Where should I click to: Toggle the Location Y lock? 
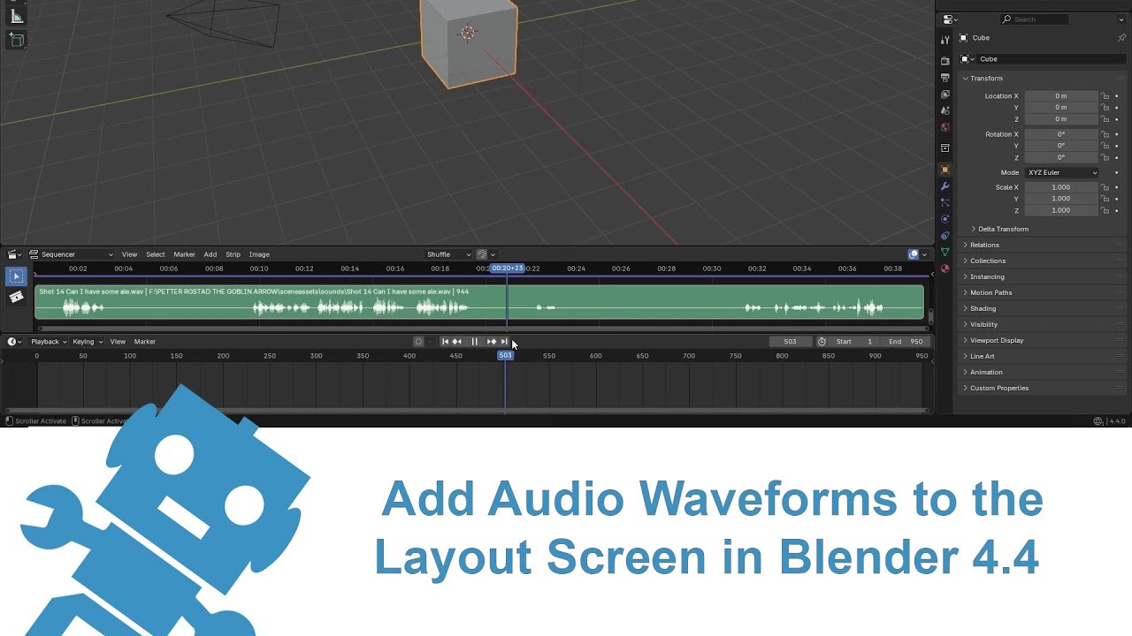[x=1105, y=108]
